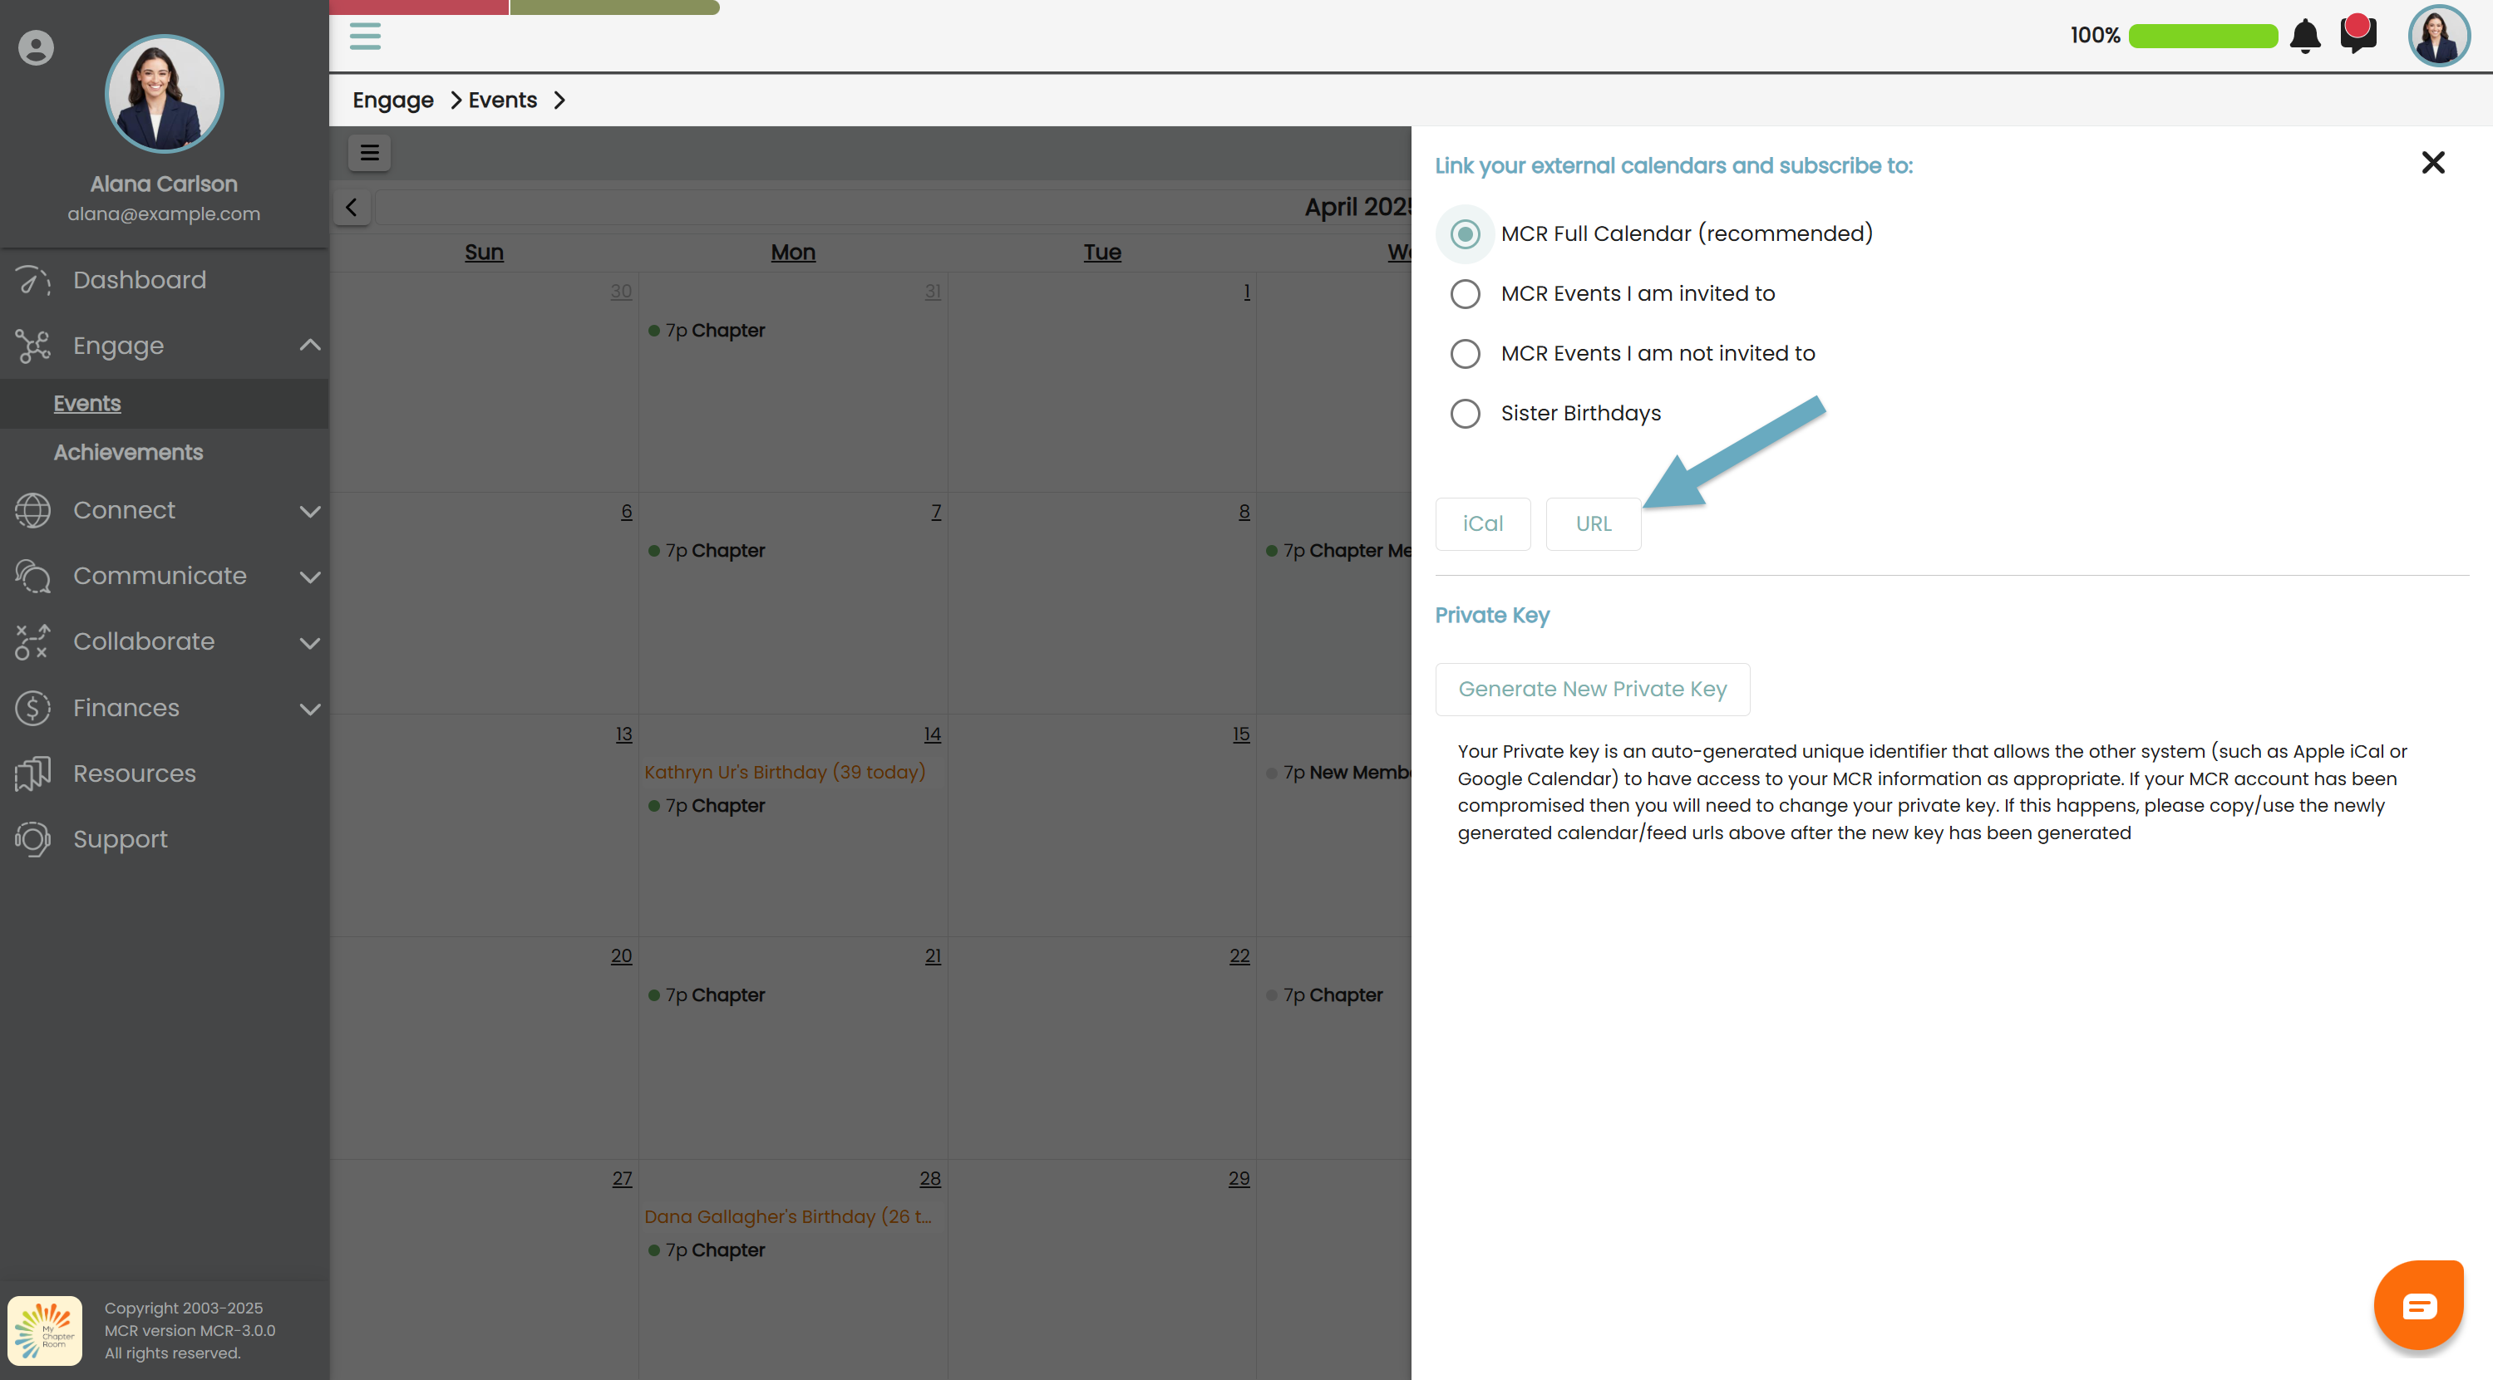Click the Support headset icon
The height and width of the screenshot is (1380, 2493).
(x=33, y=839)
